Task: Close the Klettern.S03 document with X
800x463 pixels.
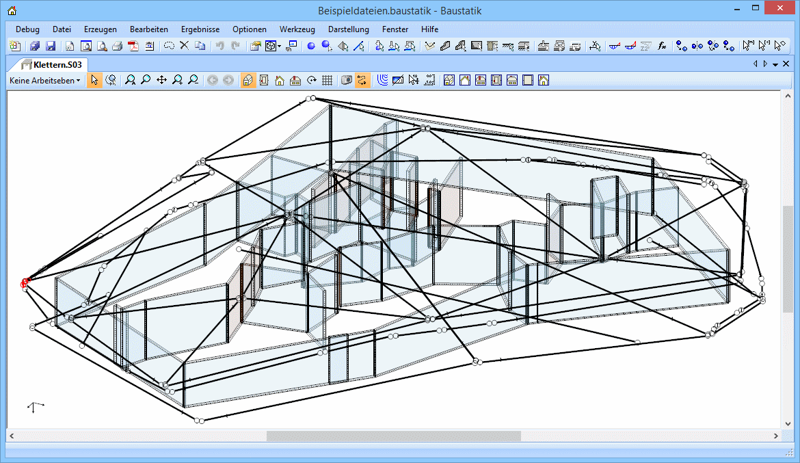Action: coord(786,64)
